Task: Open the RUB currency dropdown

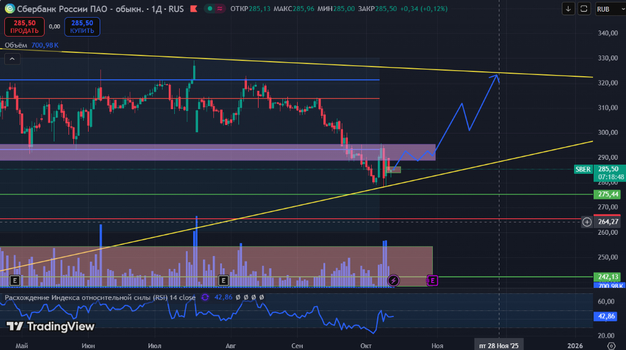Action: [606, 9]
